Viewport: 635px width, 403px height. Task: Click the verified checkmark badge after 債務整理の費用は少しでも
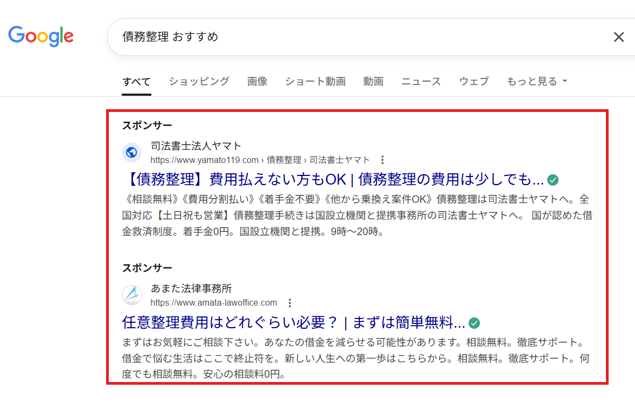tap(553, 180)
